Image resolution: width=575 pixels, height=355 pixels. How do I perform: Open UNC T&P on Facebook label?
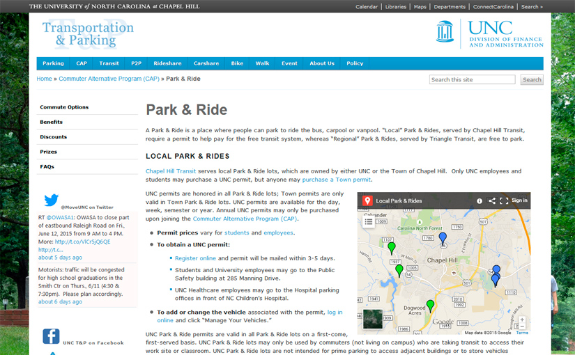[93, 343]
